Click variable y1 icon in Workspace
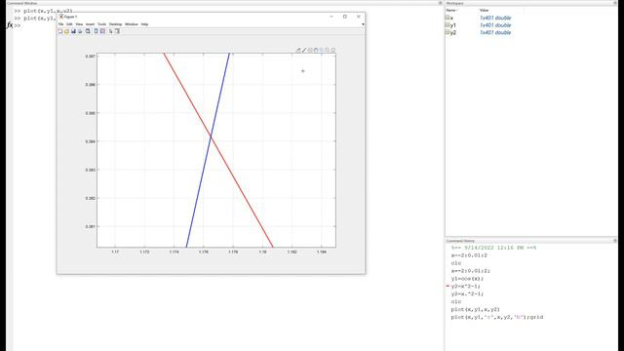 448,25
